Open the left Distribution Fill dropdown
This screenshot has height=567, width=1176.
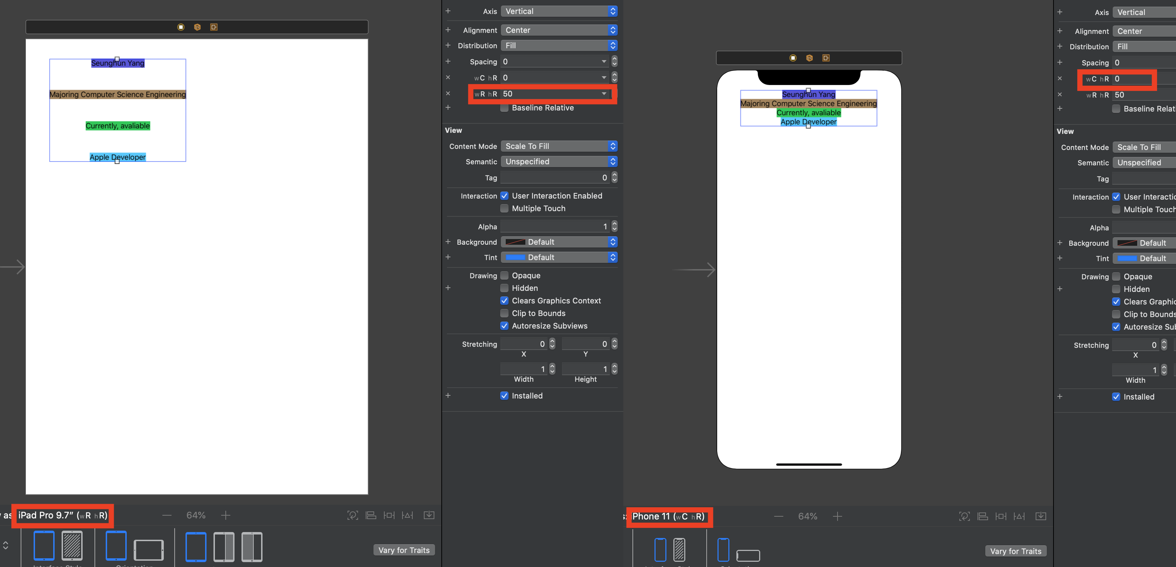pyautogui.click(x=559, y=45)
